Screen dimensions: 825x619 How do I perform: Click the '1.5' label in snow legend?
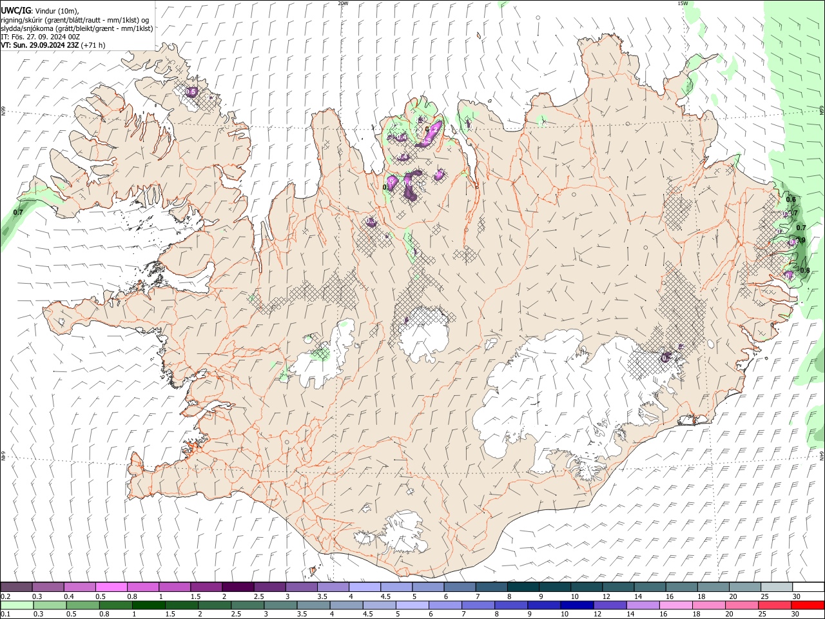194,596
